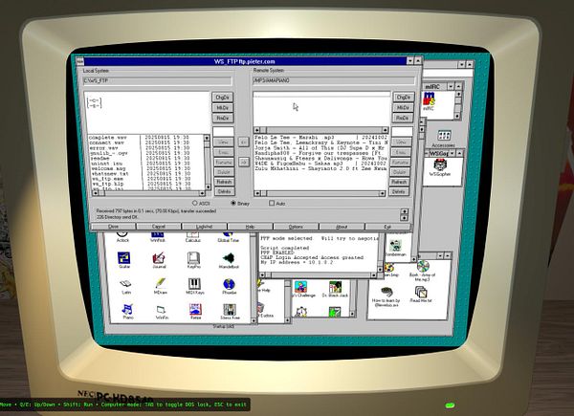Click the 'My IP address = 10.1.0.2' line
The image size is (574, 416).
click(x=297, y=262)
